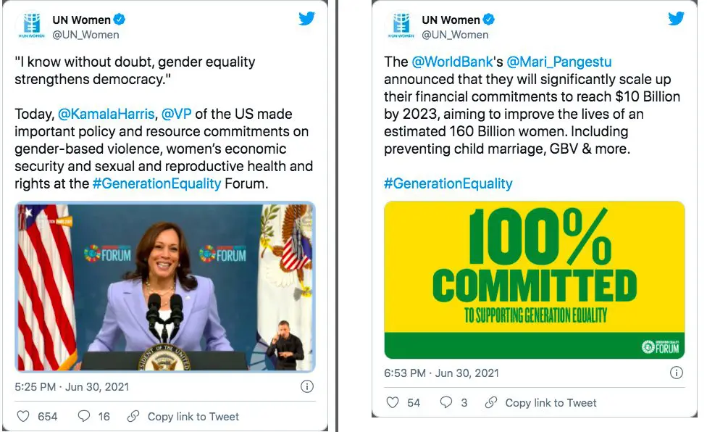Image resolution: width=707 pixels, height=432 pixels.
Task: Click the info icon beside 6:53 PM timestamp
Action: point(676,373)
